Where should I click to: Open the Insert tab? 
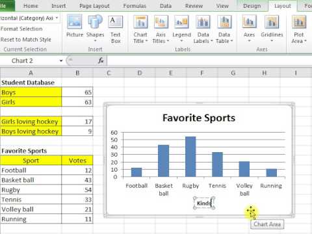pyautogui.click(x=58, y=6)
